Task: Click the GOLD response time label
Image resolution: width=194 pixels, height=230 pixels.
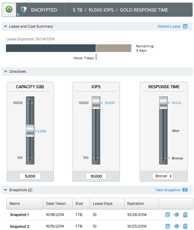Action: point(176,103)
